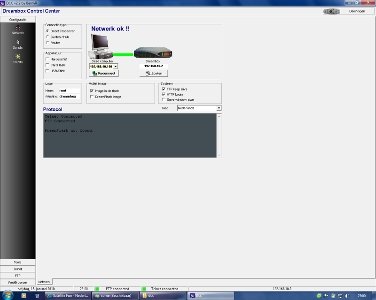
Task: Select Switch / Hub connection type
Action: [47, 37]
